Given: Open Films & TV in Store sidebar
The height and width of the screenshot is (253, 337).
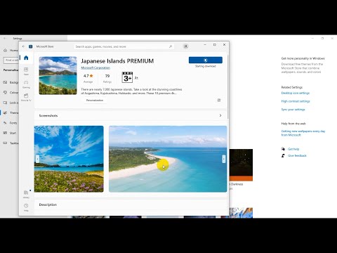Looking at the screenshot, I should pos(26,97).
